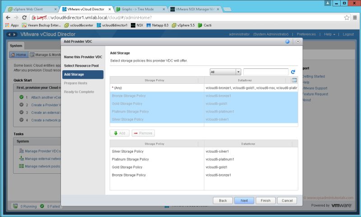Screen dimensions: 361x217
Task: Open the help icon in Add Provider VDC dialog
Action: point(287,41)
